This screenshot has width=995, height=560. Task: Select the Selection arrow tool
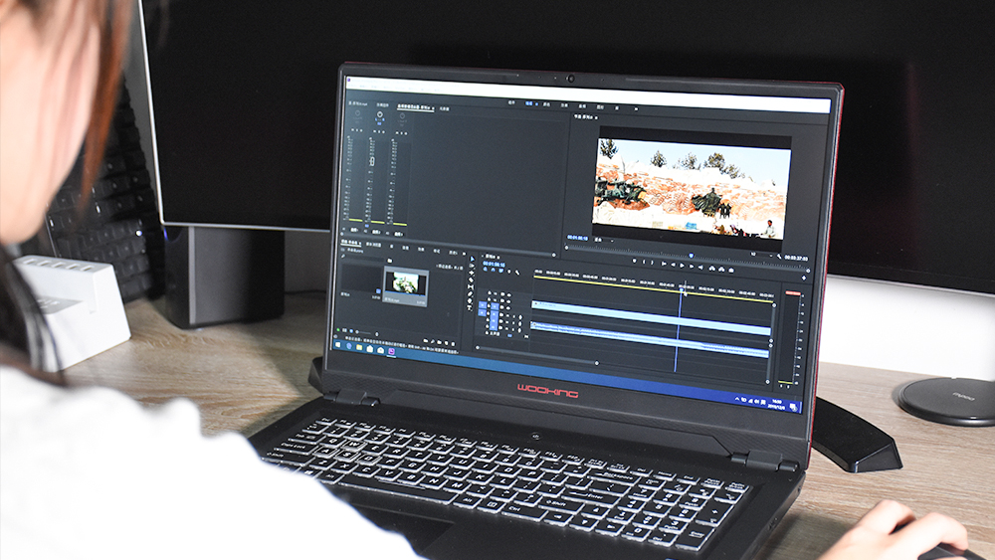472,260
